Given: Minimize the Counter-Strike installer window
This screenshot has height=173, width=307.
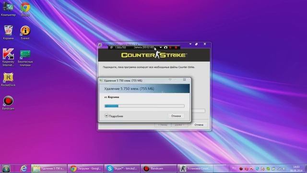Looking at the screenshot, I should tap(190, 44).
